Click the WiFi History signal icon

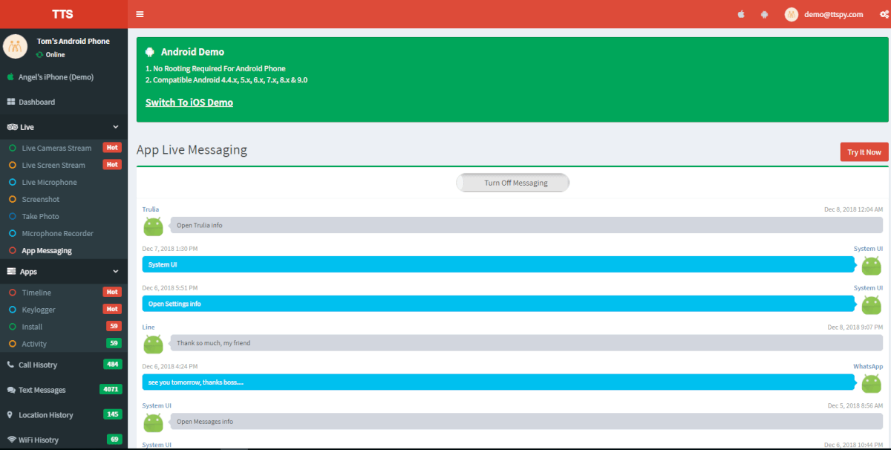pos(11,440)
